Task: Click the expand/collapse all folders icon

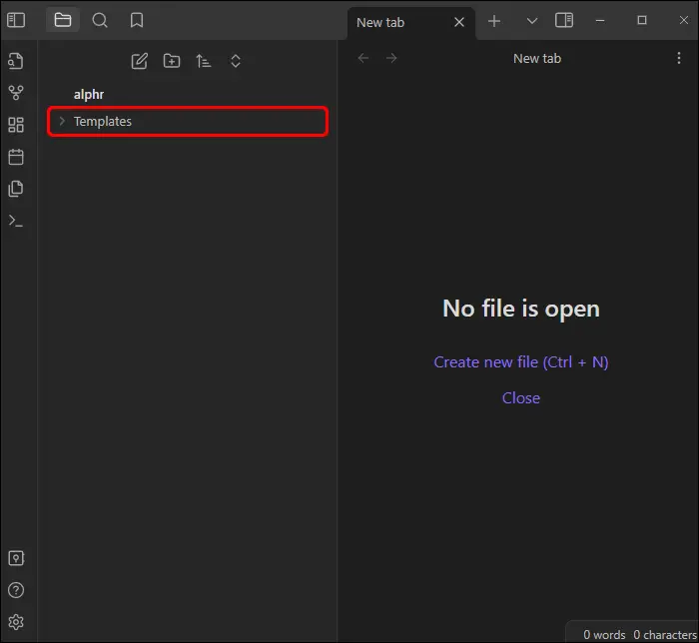Action: pyautogui.click(x=236, y=61)
